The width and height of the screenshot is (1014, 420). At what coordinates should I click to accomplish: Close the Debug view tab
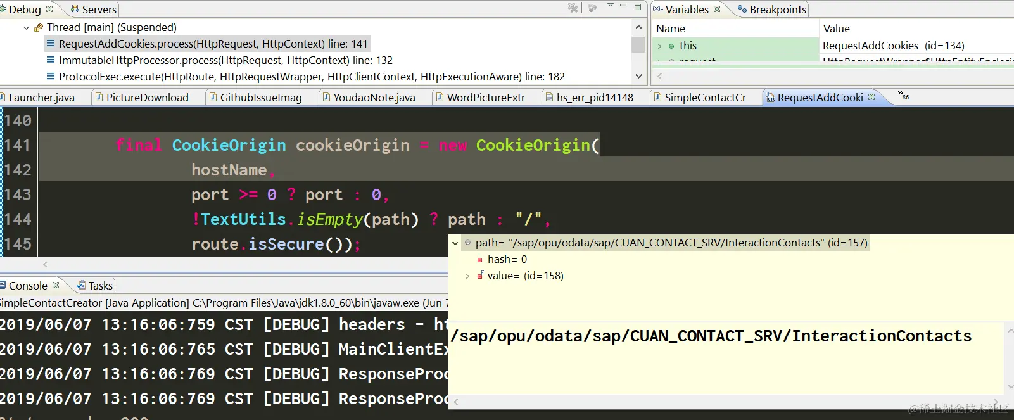click(49, 9)
